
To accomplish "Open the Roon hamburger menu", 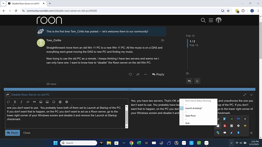I will [x=211, y=20].
